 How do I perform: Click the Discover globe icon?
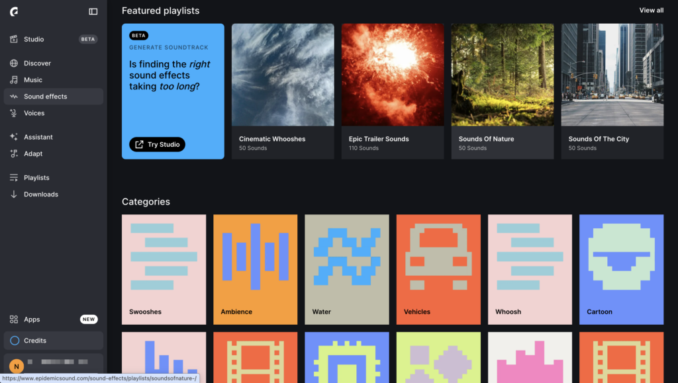pos(14,63)
